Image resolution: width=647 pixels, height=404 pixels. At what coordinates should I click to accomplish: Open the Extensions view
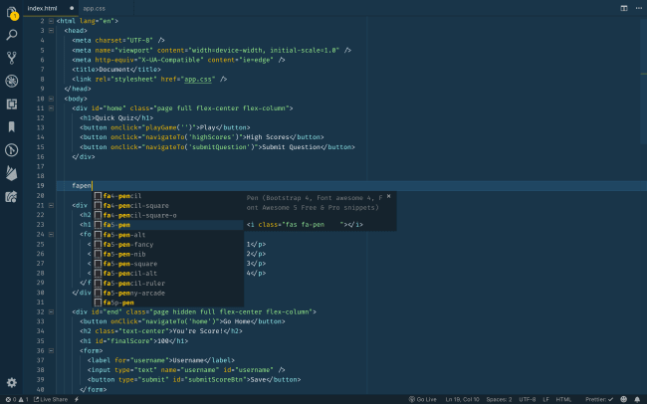coord(12,103)
